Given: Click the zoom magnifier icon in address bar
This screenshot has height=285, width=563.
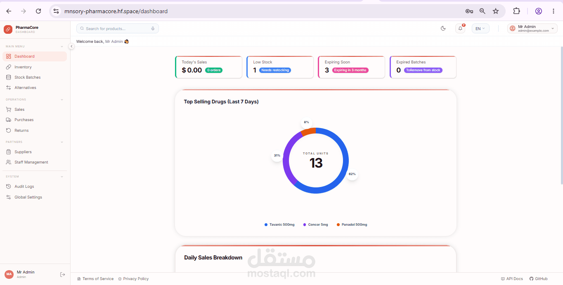Looking at the screenshot, I should point(482,11).
